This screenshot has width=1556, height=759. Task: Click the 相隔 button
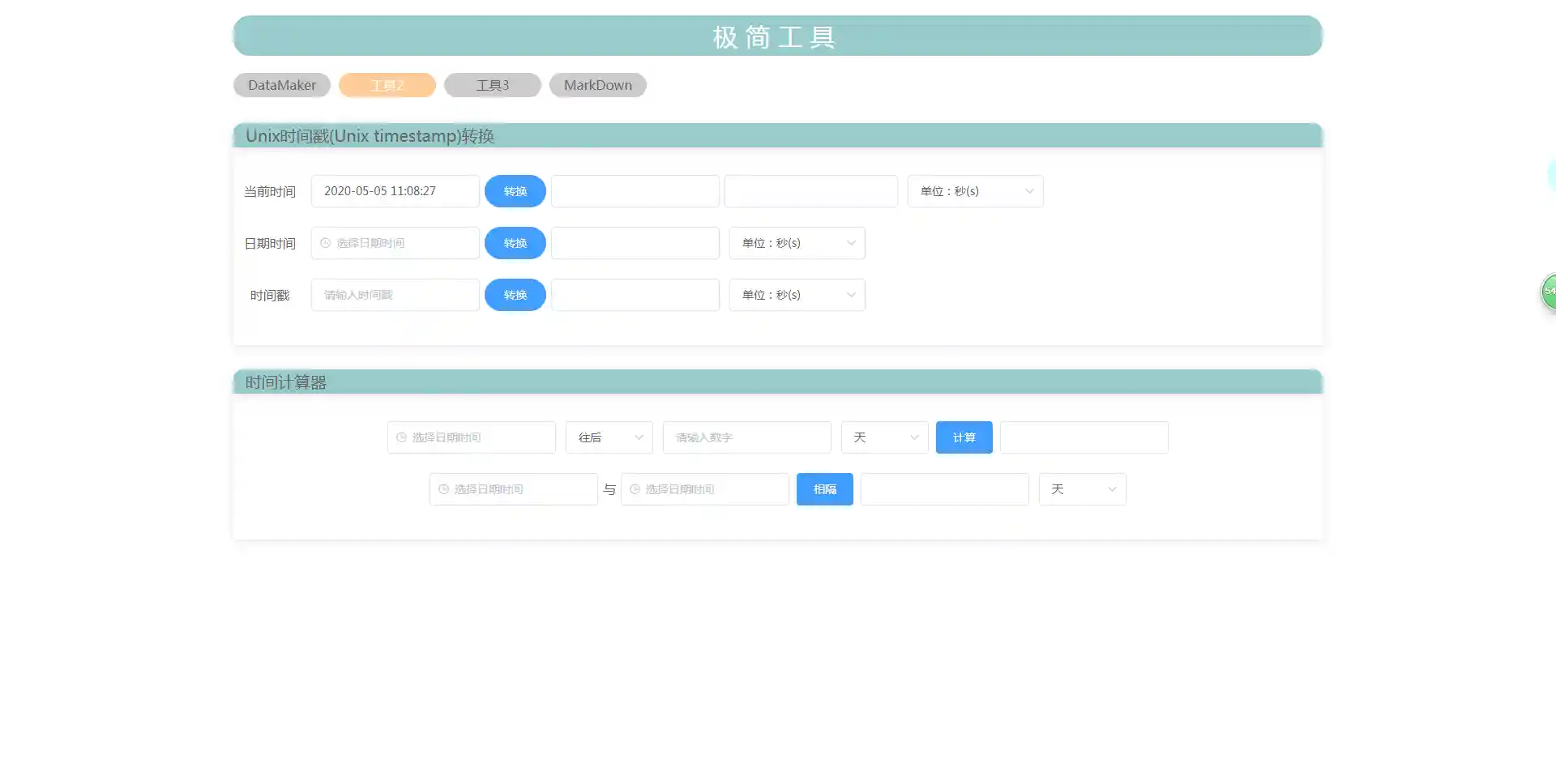(824, 489)
